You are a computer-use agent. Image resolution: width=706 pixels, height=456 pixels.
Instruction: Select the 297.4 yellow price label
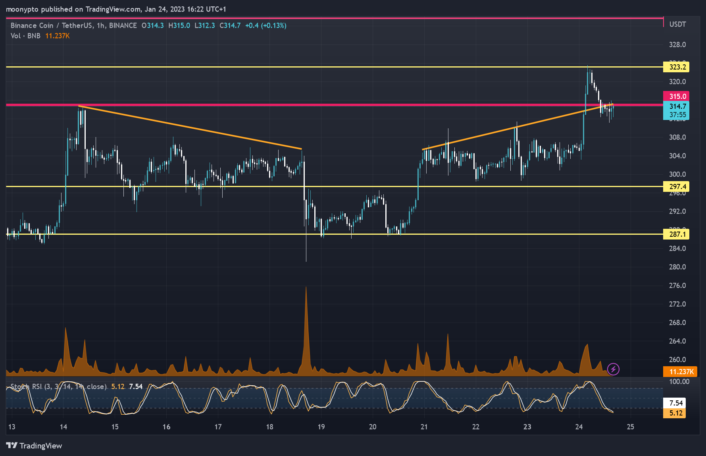676,186
